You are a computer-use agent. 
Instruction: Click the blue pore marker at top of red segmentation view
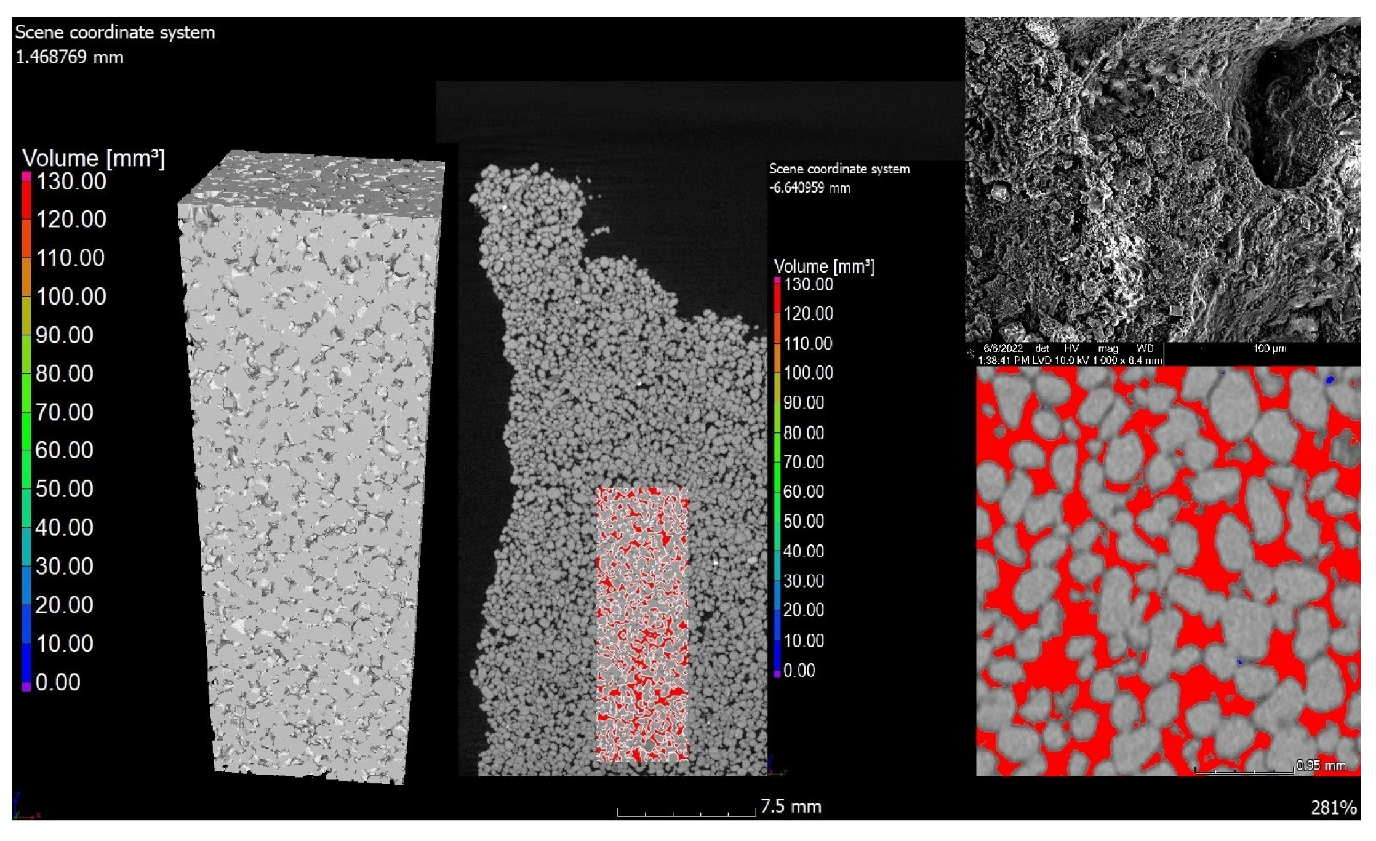pos(1330,380)
